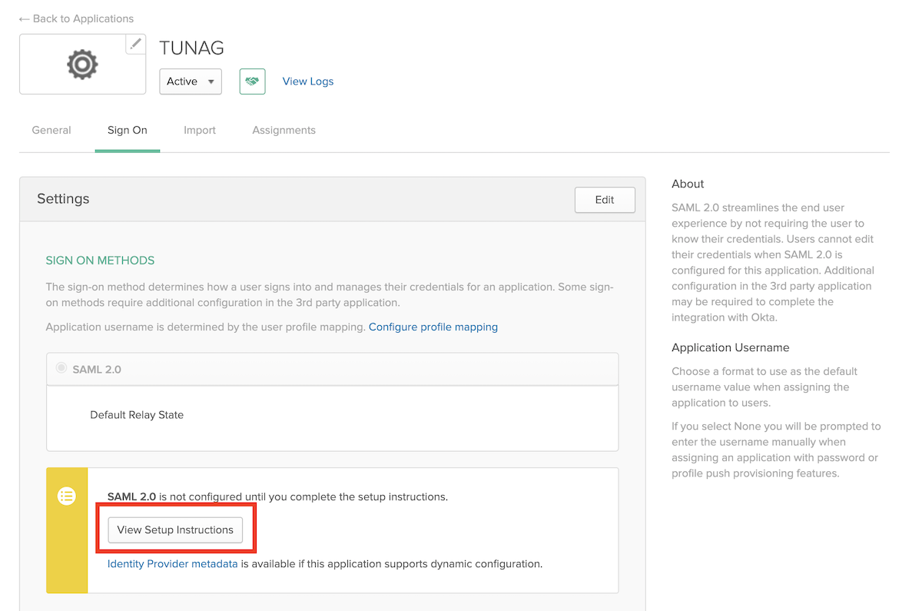Screen dimensions: 922x611
Task: Click the pencil edit logo icon
Action: (x=136, y=44)
